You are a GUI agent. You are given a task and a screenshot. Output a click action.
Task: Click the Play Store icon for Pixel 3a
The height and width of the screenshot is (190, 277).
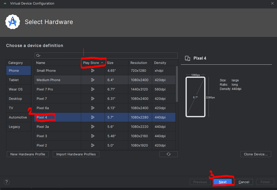(93, 127)
